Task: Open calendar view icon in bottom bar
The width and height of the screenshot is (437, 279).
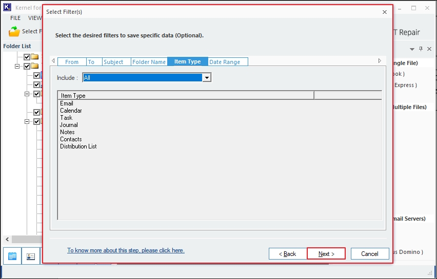Action: click(12, 256)
